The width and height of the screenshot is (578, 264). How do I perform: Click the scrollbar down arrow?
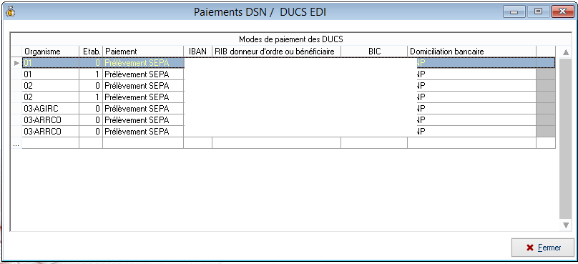(565, 225)
